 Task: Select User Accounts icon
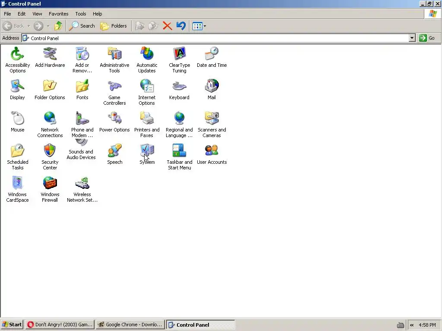coord(212,150)
